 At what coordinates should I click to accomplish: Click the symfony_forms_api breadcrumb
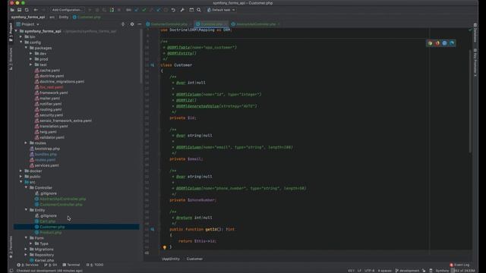(28, 17)
